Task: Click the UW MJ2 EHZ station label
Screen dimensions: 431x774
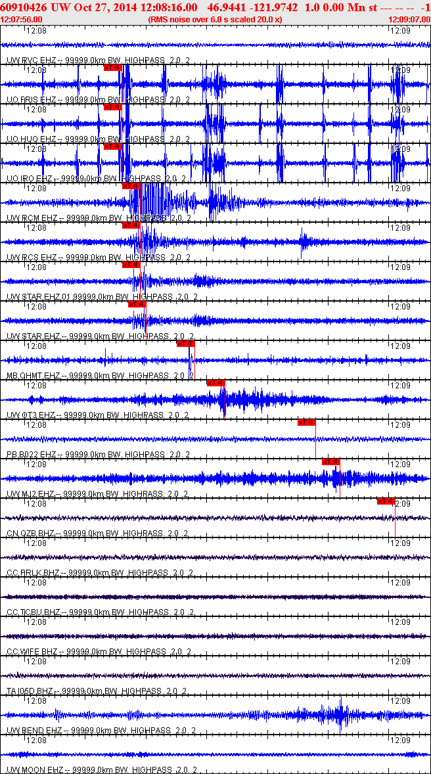Action: 97,494
